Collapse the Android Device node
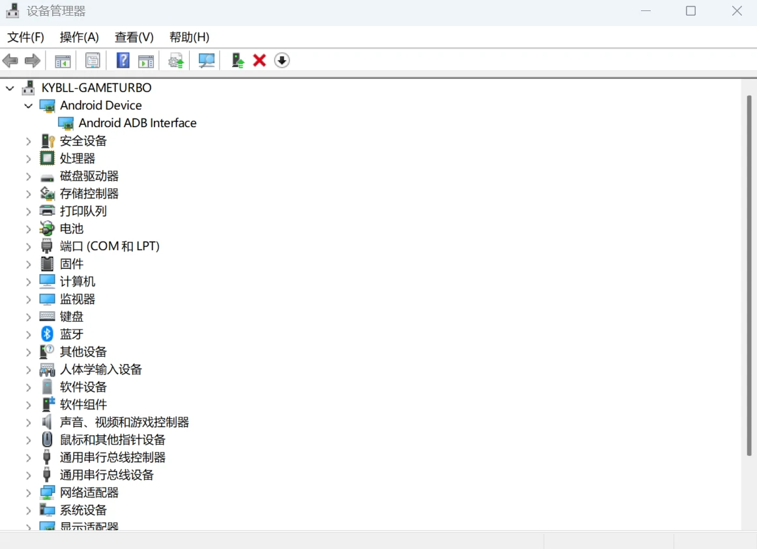Viewport: 757px width, 549px height. click(x=29, y=106)
